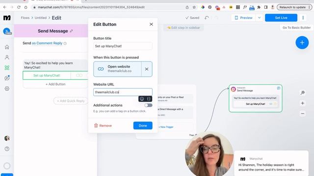Remove the Open website action
Viewport: 314px width, 176px height.
click(x=147, y=69)
